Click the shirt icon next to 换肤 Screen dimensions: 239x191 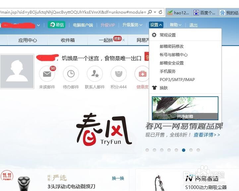point(154,88)
